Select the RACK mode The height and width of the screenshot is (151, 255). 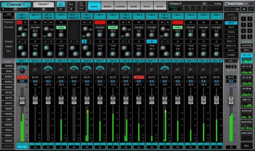(x=231, y=27)
